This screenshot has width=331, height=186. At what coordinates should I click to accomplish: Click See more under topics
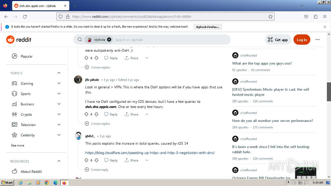18,145
